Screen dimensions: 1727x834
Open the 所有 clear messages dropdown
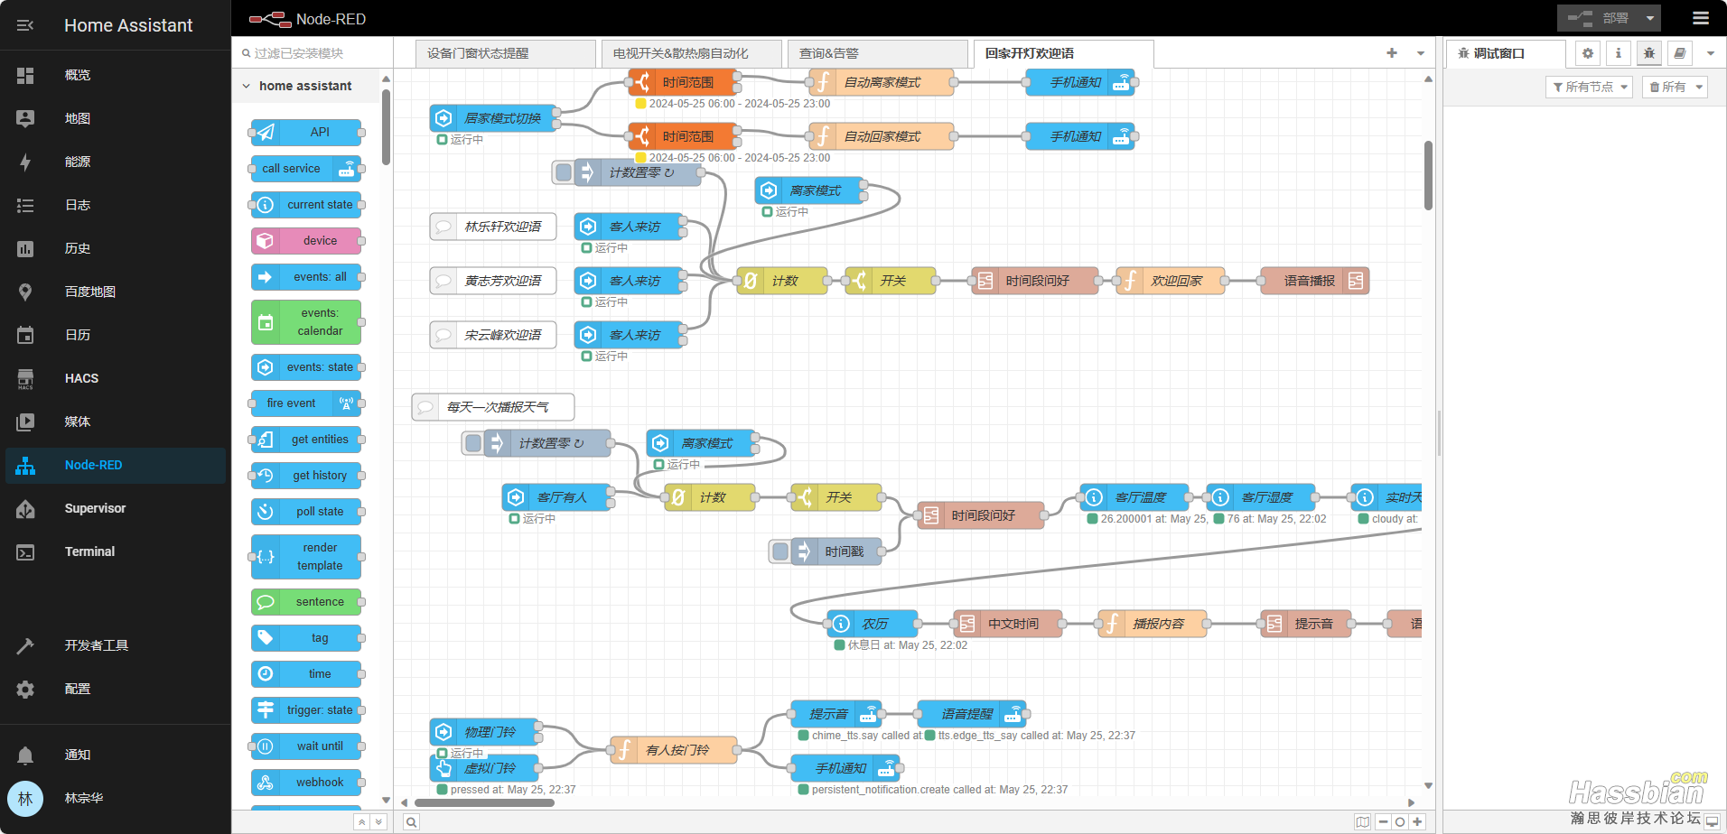pos(1675,87)
